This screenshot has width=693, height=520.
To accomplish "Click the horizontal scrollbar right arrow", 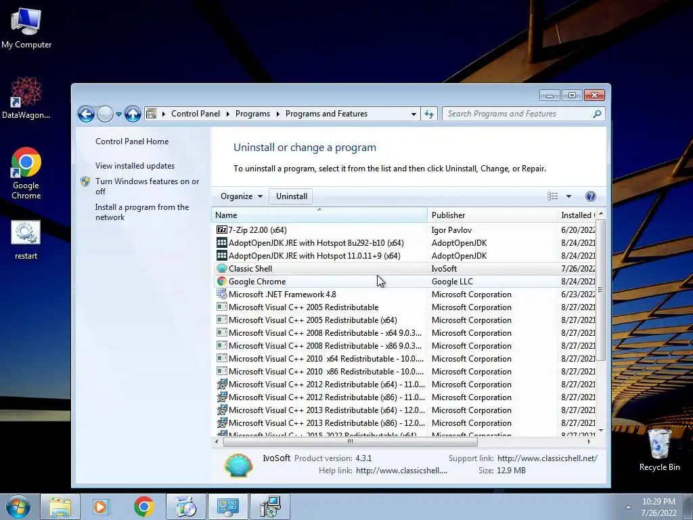I will pyautogui.click(x=589, y=441).
